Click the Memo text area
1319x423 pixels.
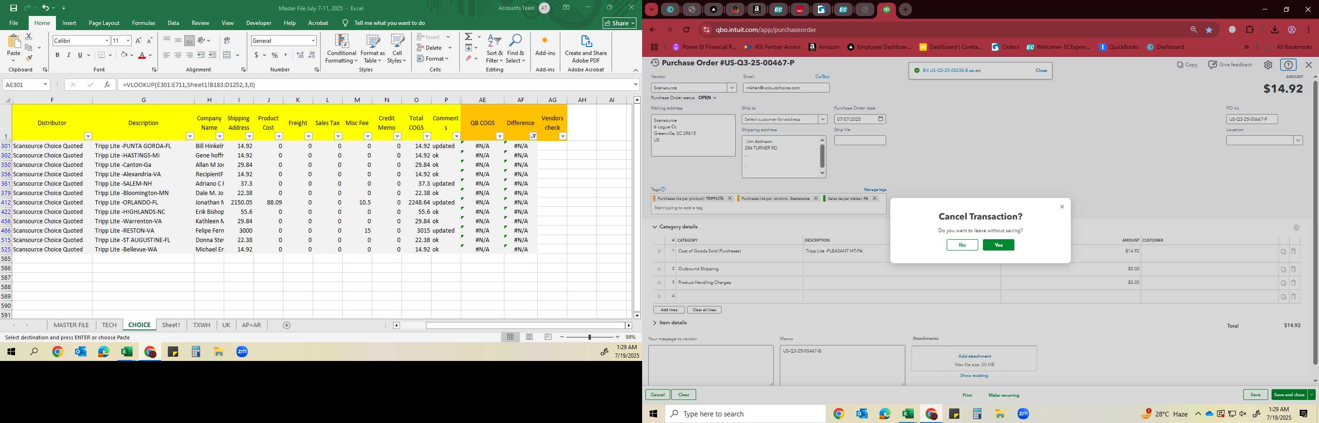coord(842,365)
